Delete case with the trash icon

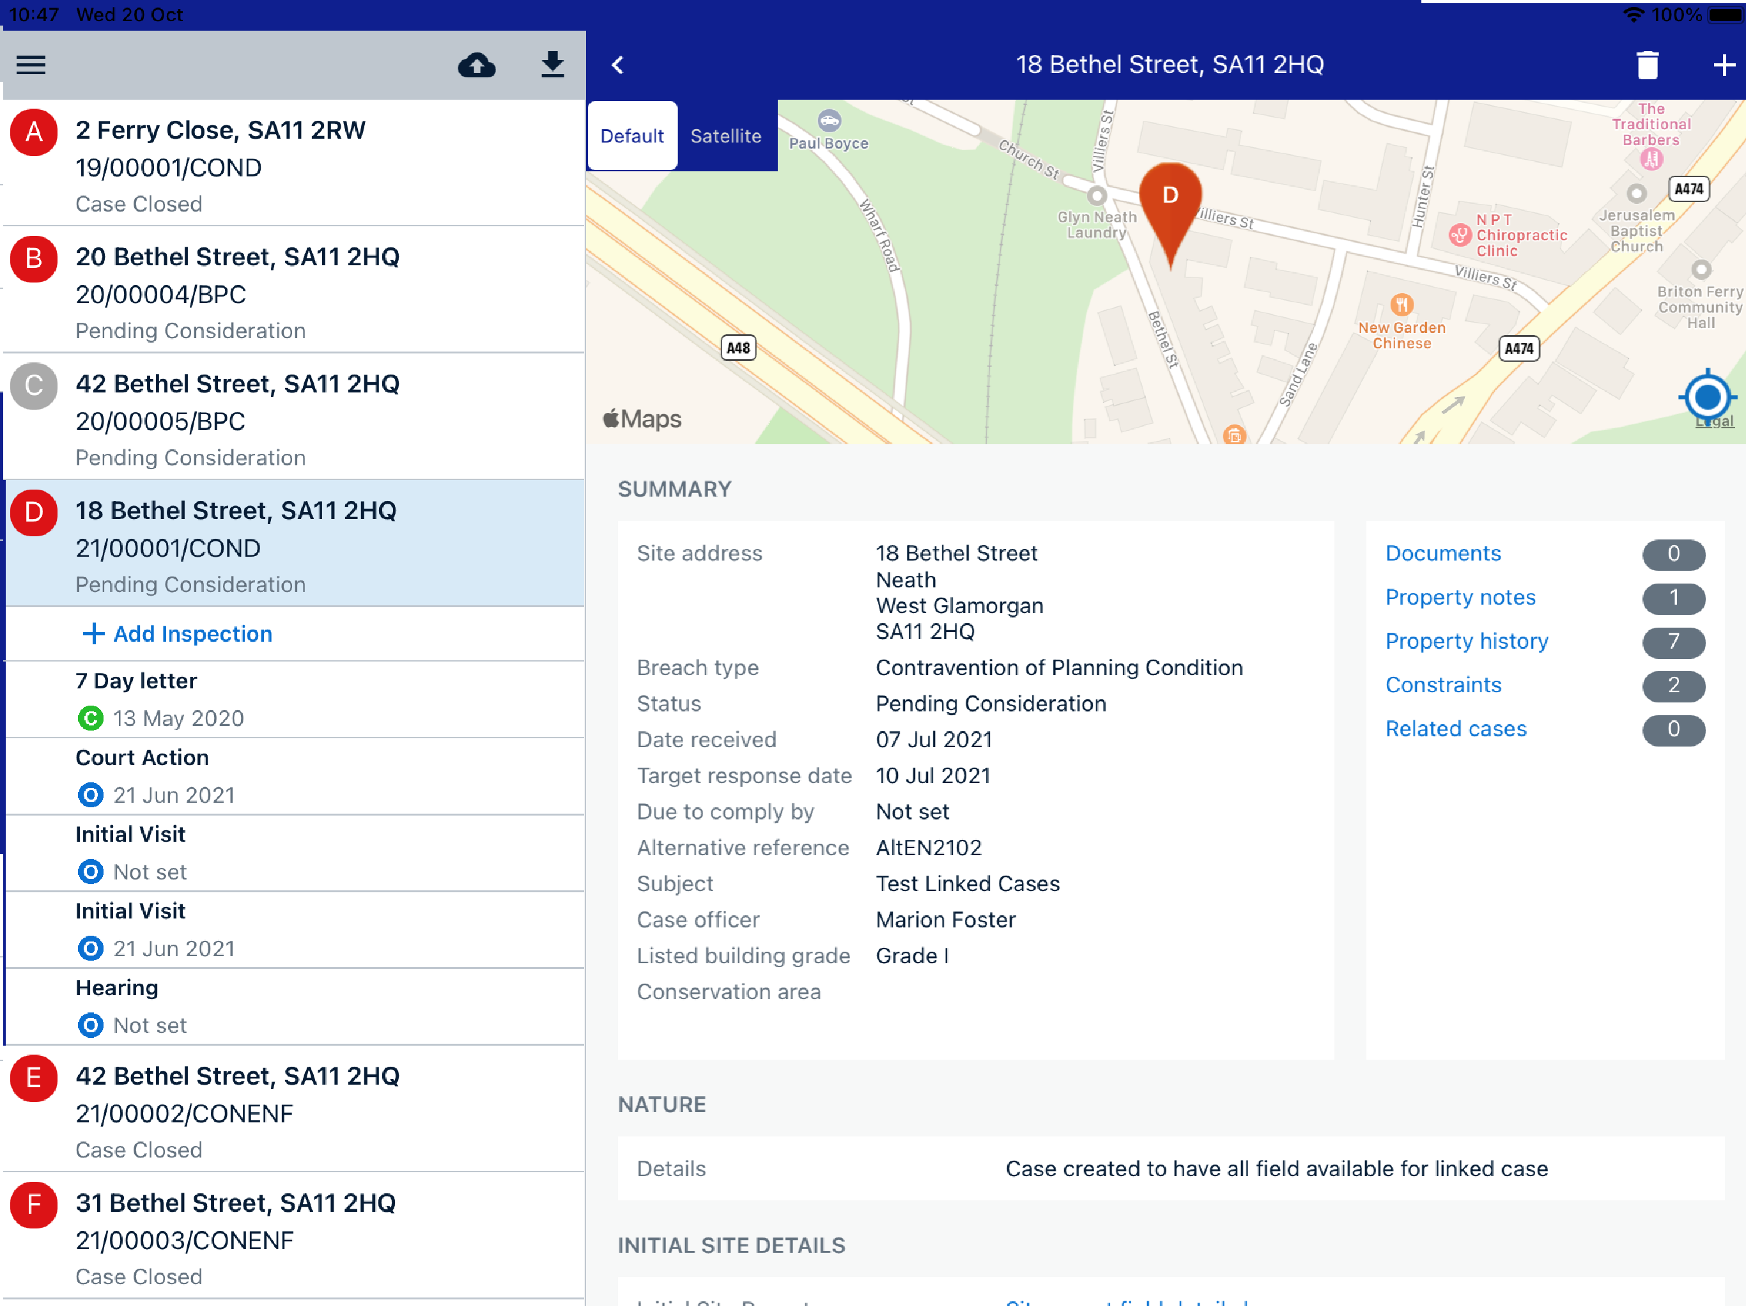[x=1648, y=65]
